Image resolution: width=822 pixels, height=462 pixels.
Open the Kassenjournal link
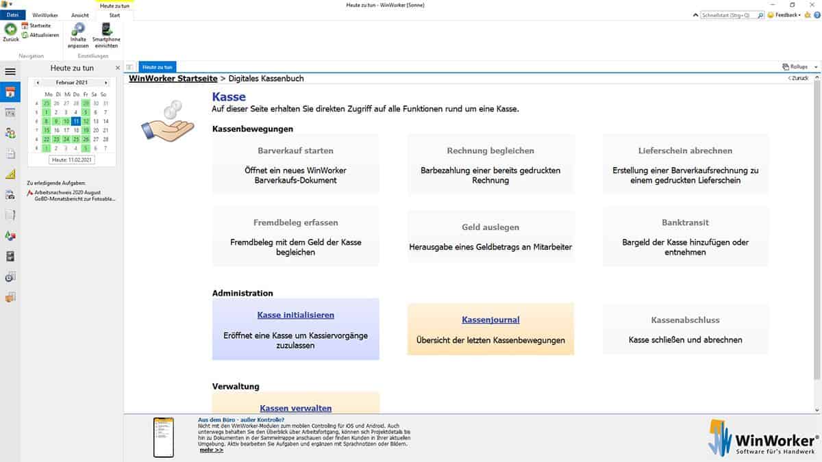coord(490,320)
